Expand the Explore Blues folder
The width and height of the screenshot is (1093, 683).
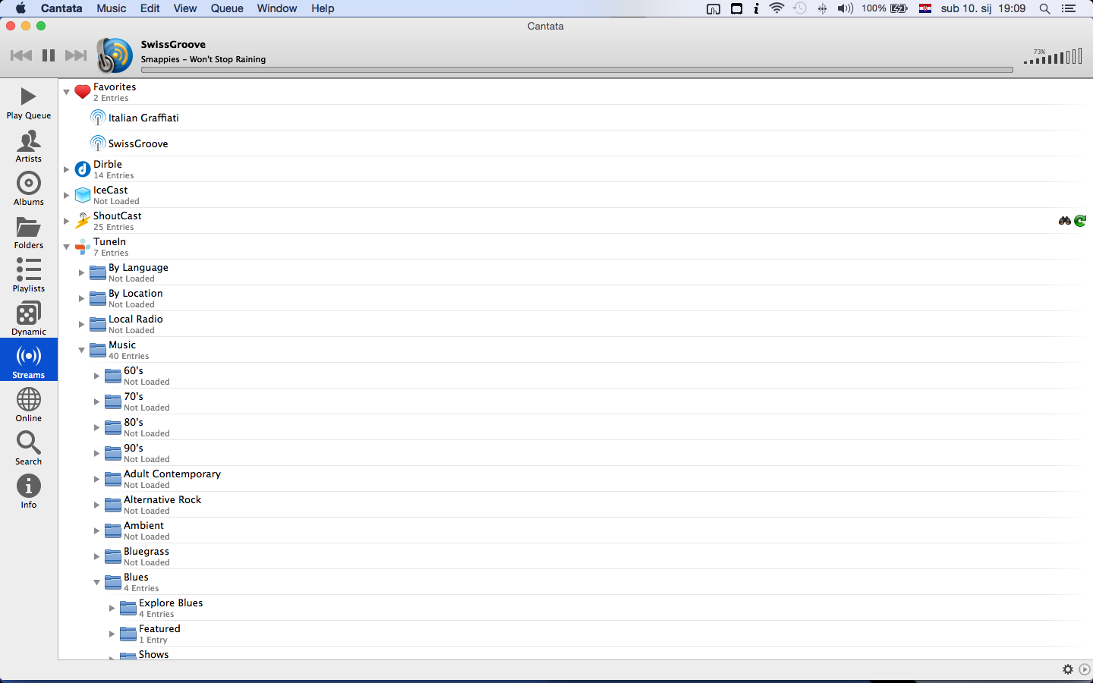pyautogui.click(x=112, y=608)
